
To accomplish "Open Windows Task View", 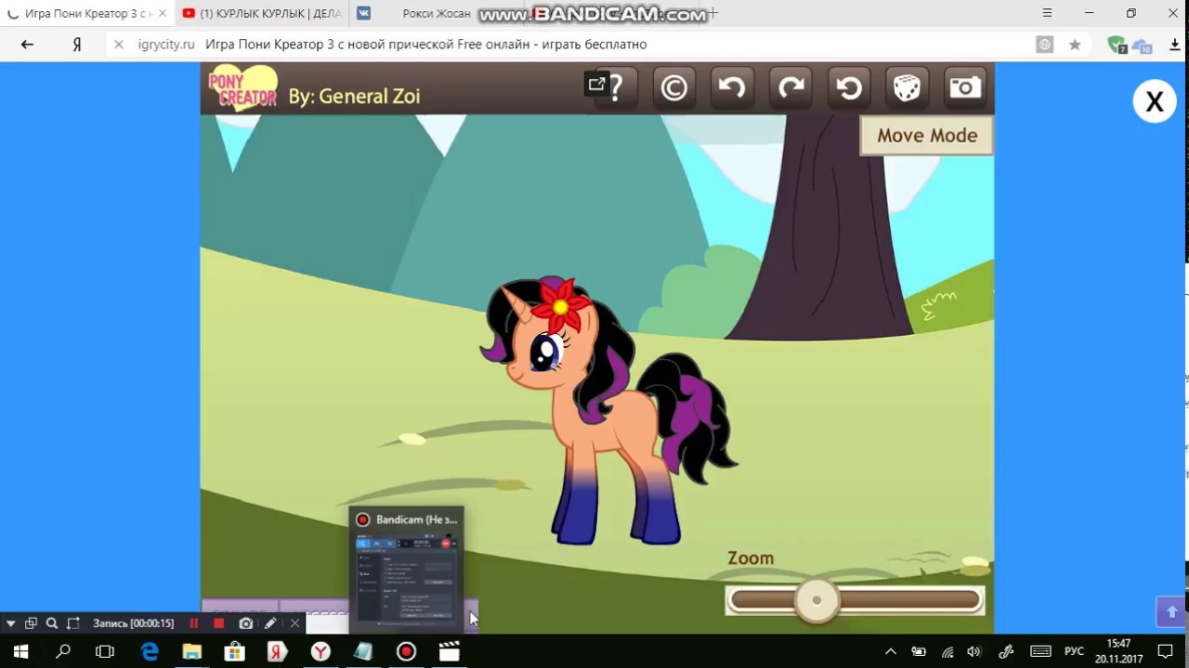I will tap(105, 652).
